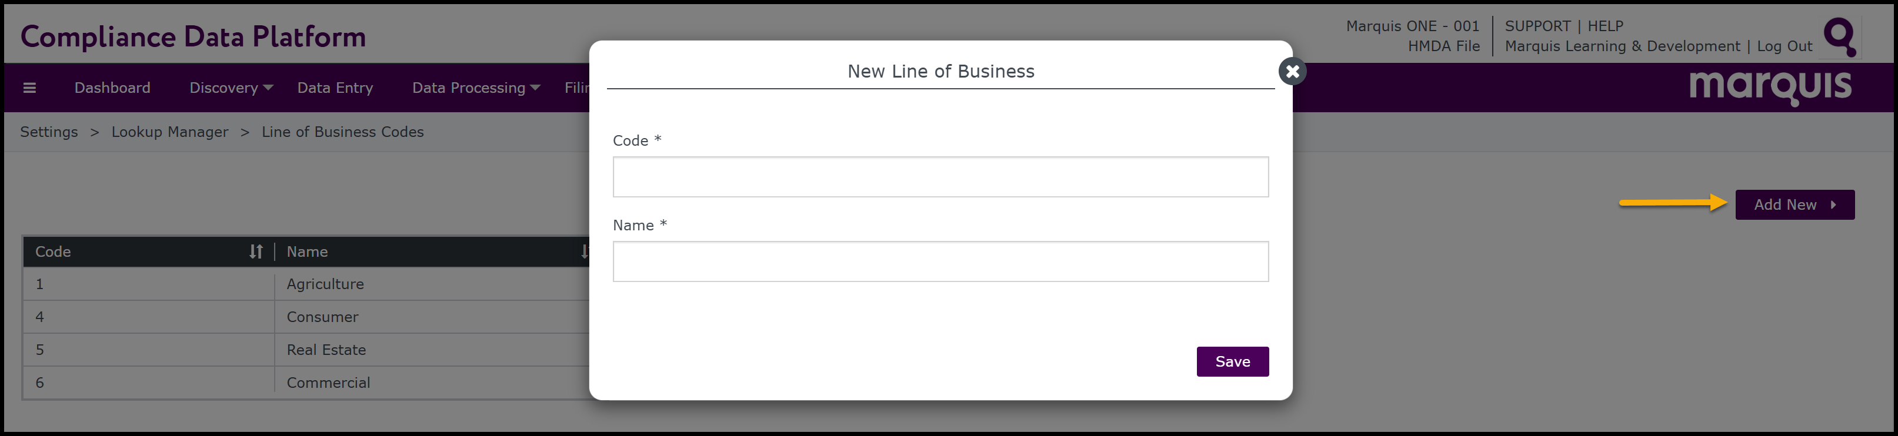Click the Log Out link
The image size is (1898, 436).
point(1784,46)
